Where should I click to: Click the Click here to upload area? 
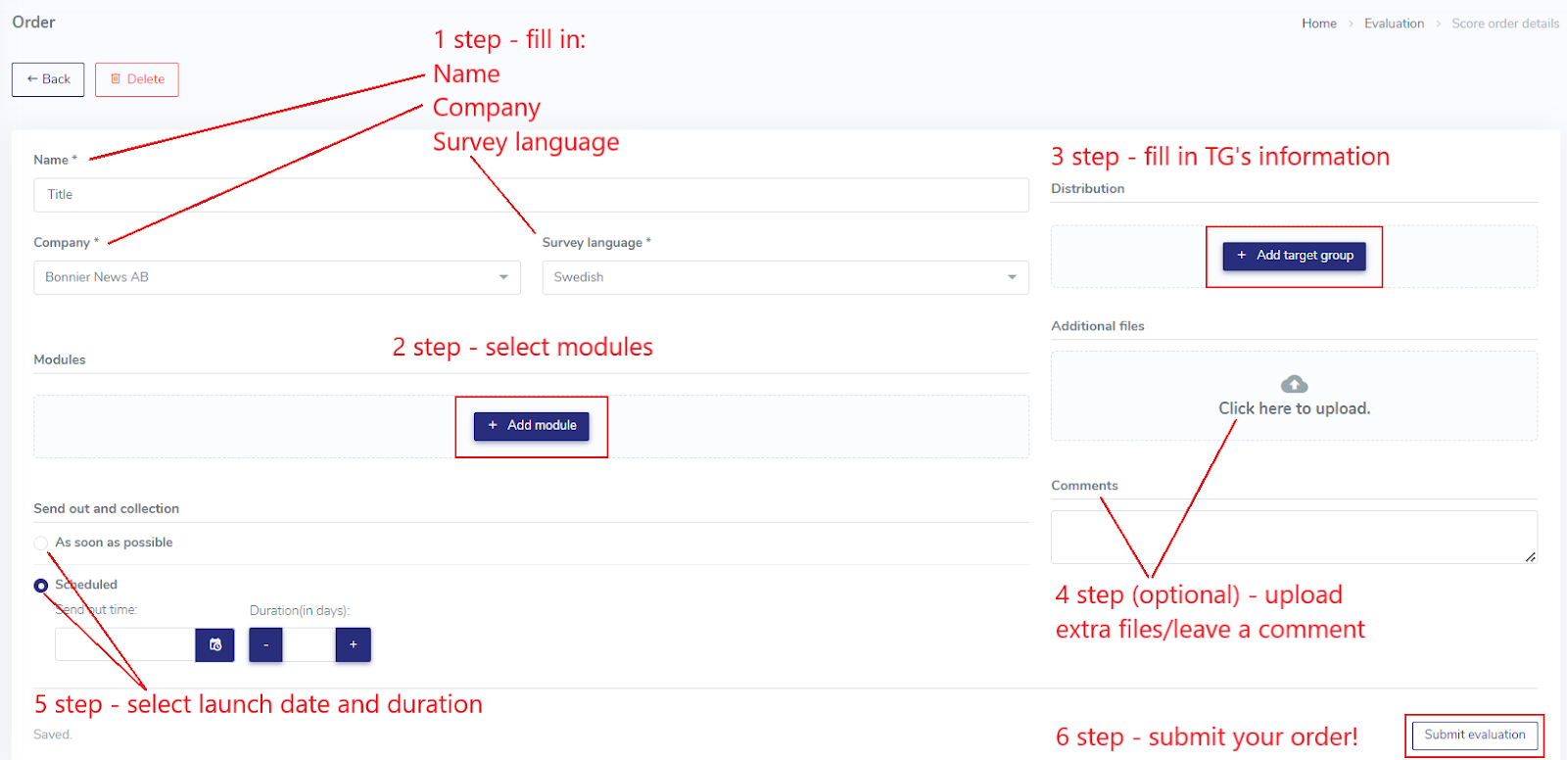point(1294,396)
